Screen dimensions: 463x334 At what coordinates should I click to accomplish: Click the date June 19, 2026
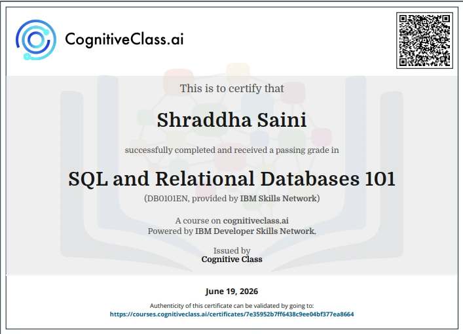click(232, 292)
